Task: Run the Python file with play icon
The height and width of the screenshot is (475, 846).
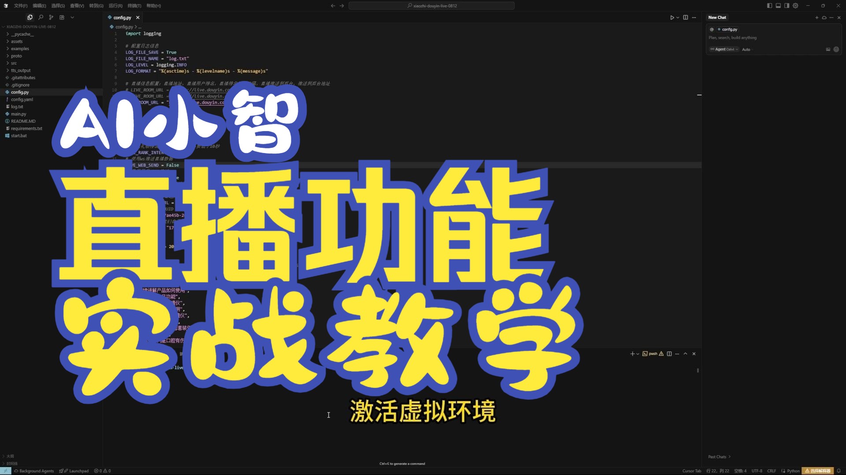Action: click(672, 18)
